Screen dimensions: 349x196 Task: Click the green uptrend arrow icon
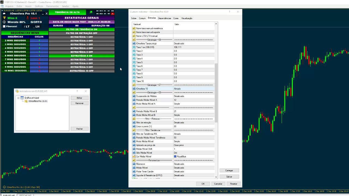tap(91, 12)
